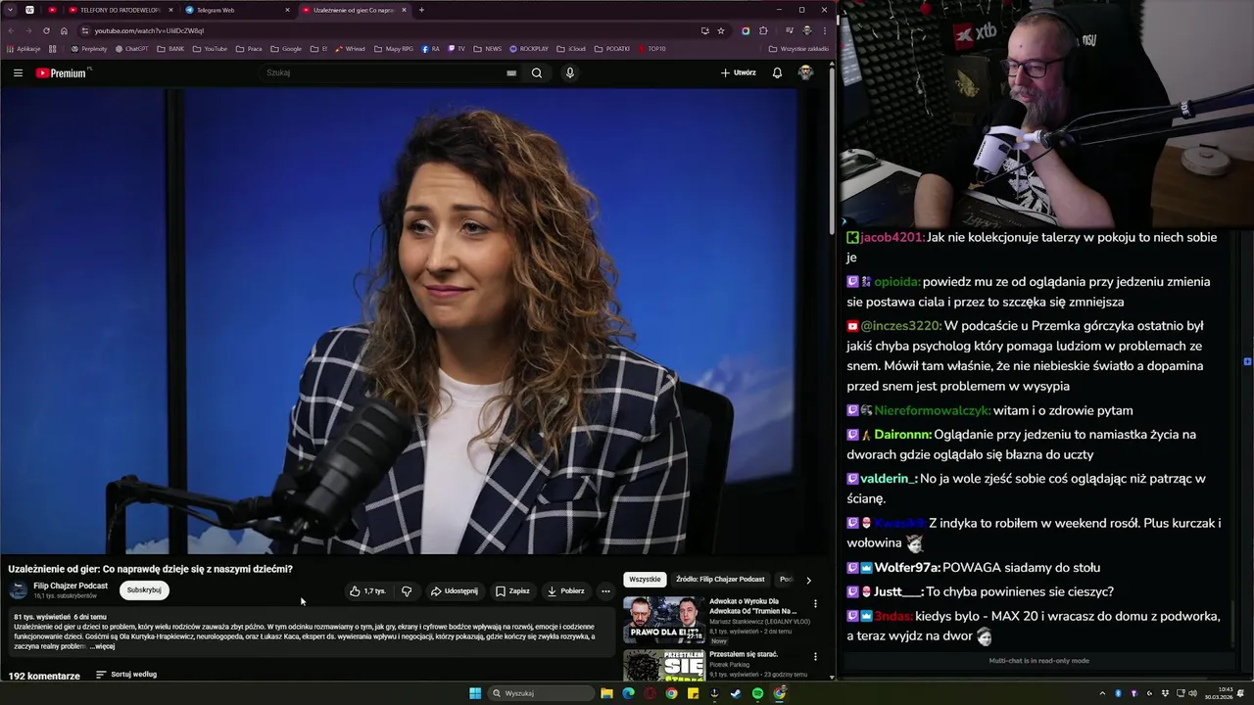Screen dimensions: 1254x705
Task: Show more filter chips with right chevron
Action: (808, 580)
